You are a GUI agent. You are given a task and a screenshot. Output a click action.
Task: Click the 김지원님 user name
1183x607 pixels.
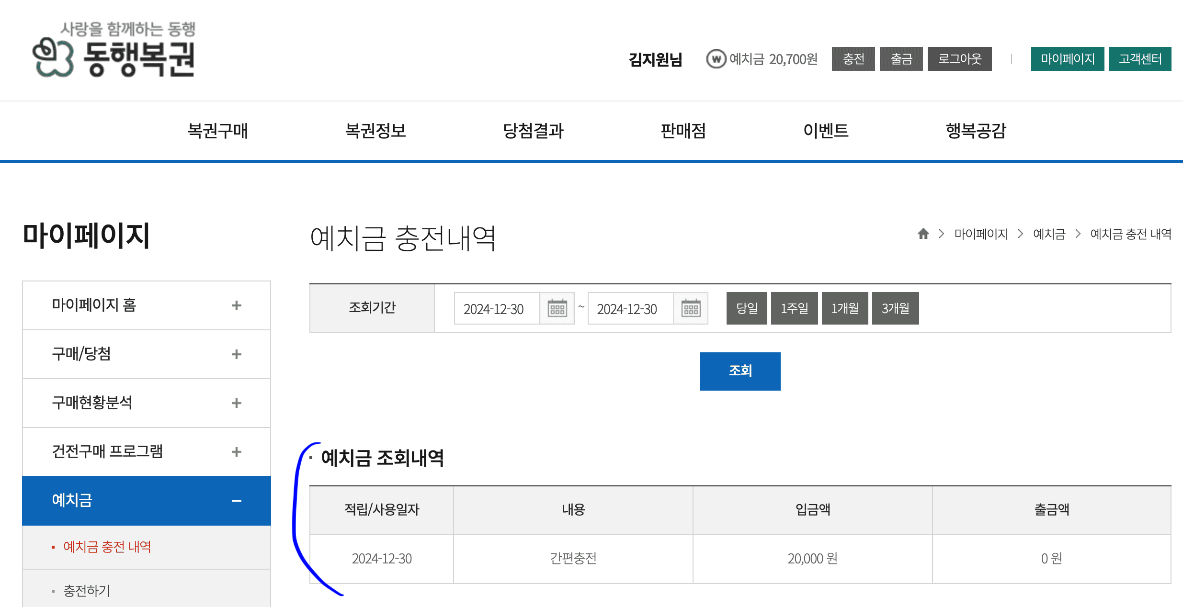click(655, 59)
